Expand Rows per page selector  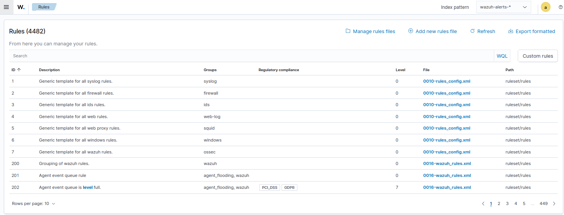point(34,203)
